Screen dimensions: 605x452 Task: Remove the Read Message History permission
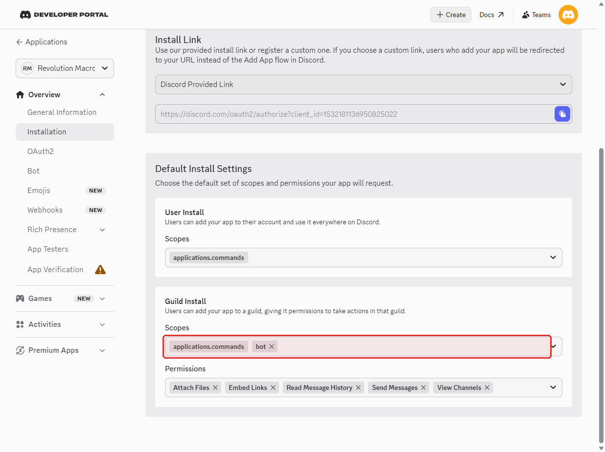[x=358, y=387]
